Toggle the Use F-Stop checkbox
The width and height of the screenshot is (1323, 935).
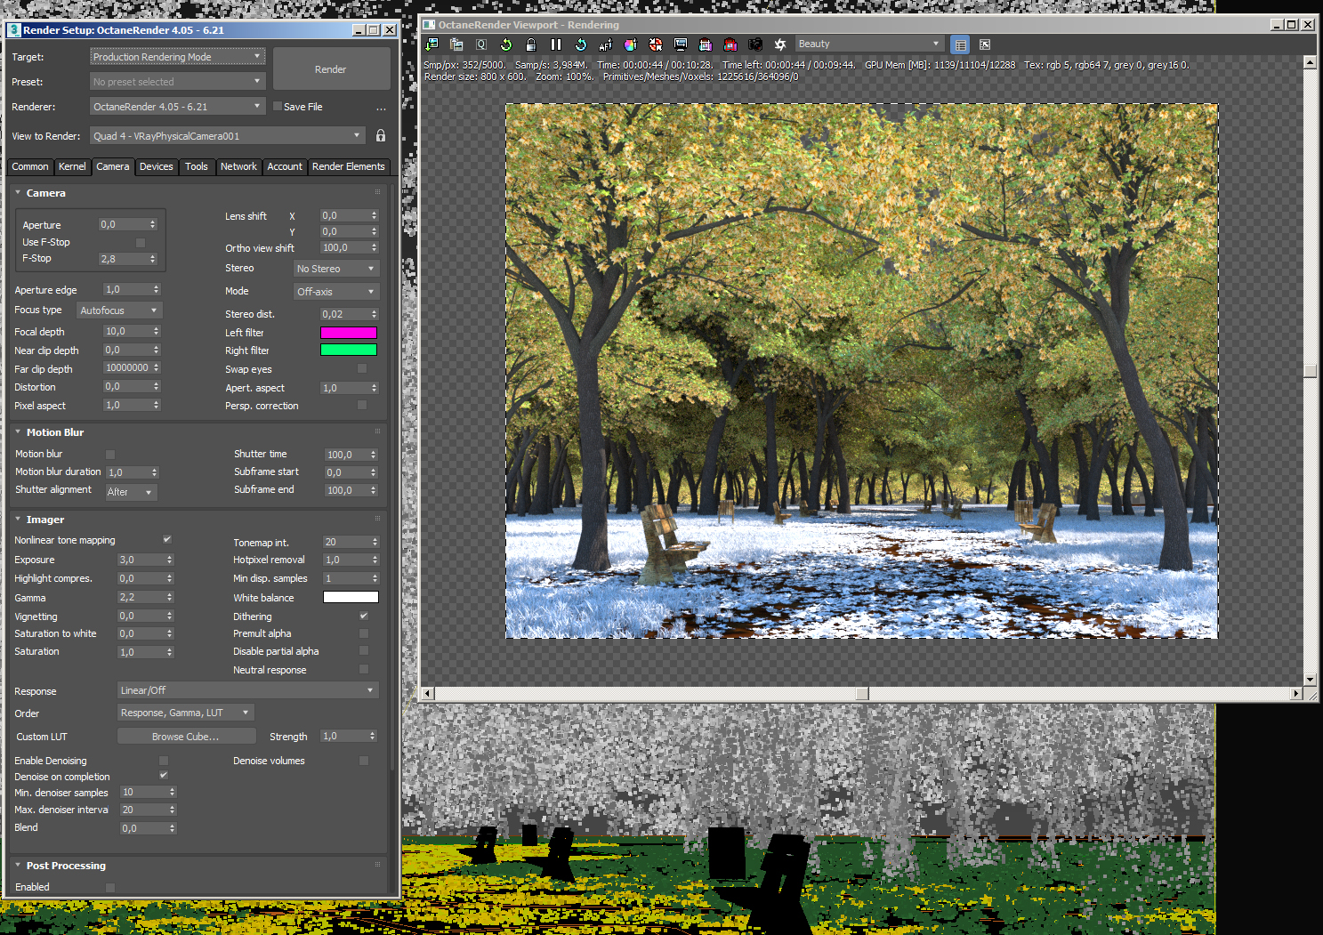point(141,242)
